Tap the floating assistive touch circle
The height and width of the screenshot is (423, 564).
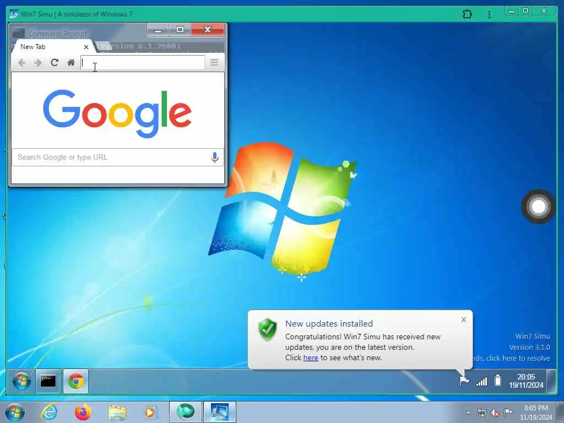tap(539, 207)
